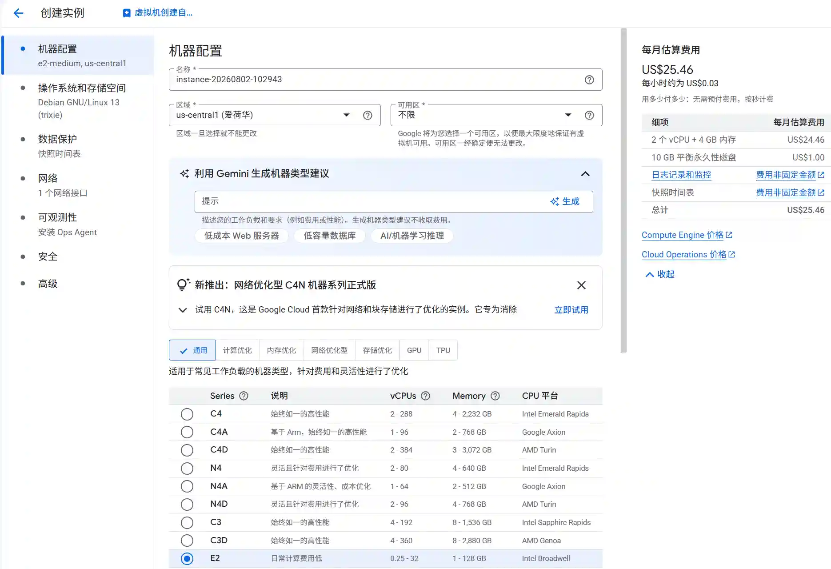Open the Cloud Operations 价格 link
The height and width of the screenshot is (569, 831).
pos(688,255)
